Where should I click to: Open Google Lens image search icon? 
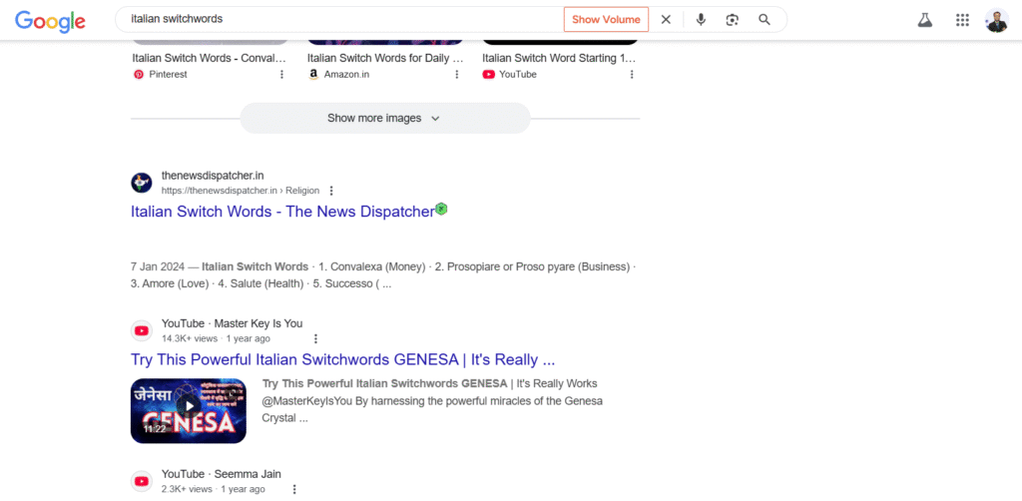pos(732,20)
